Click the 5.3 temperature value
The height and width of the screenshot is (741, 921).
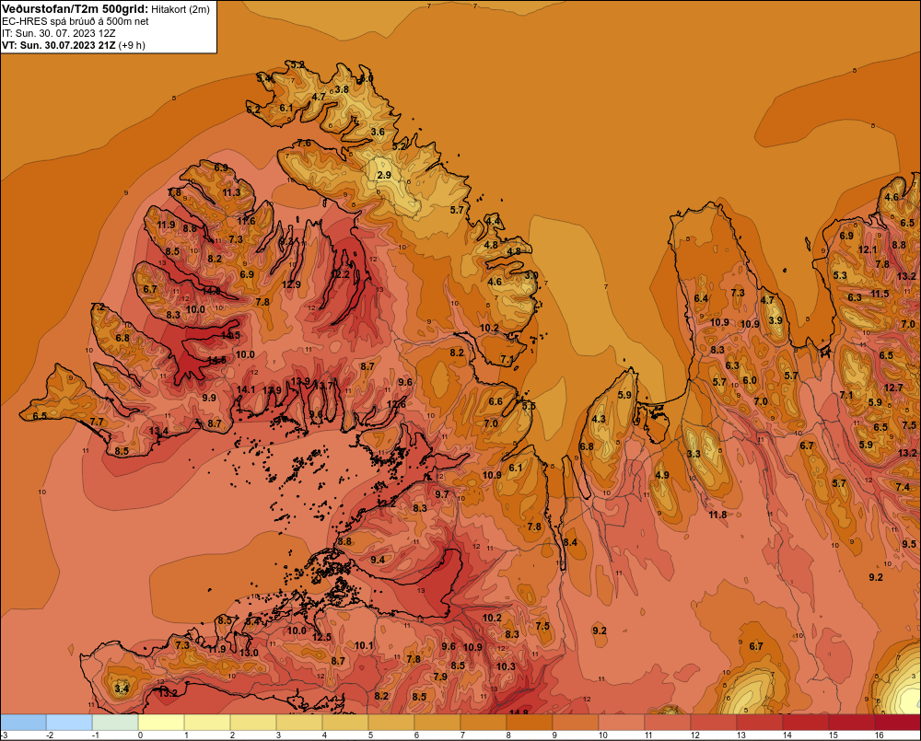click(840, 275)
